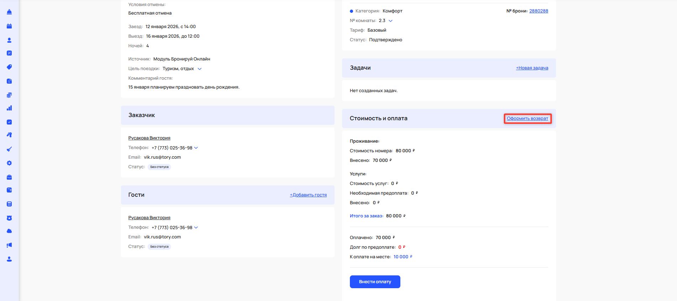
Task: Click the +Добавить гостя link
Action: pos(308,195)
